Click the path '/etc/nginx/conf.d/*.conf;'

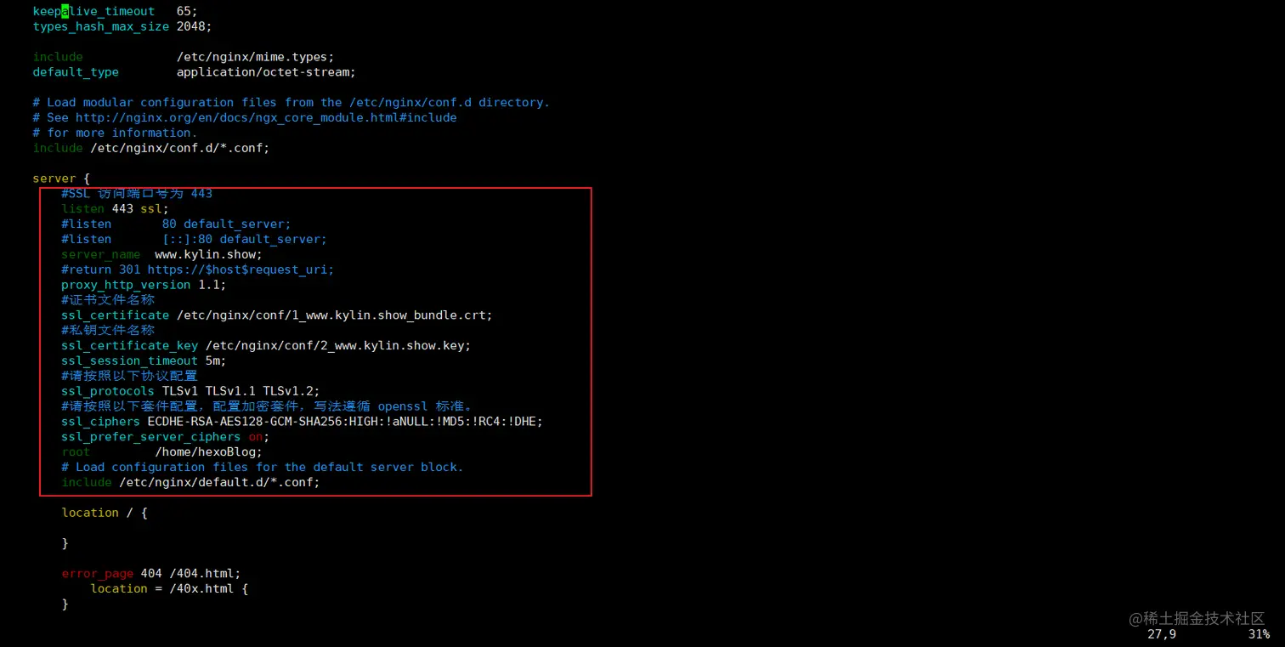point(180,148)
